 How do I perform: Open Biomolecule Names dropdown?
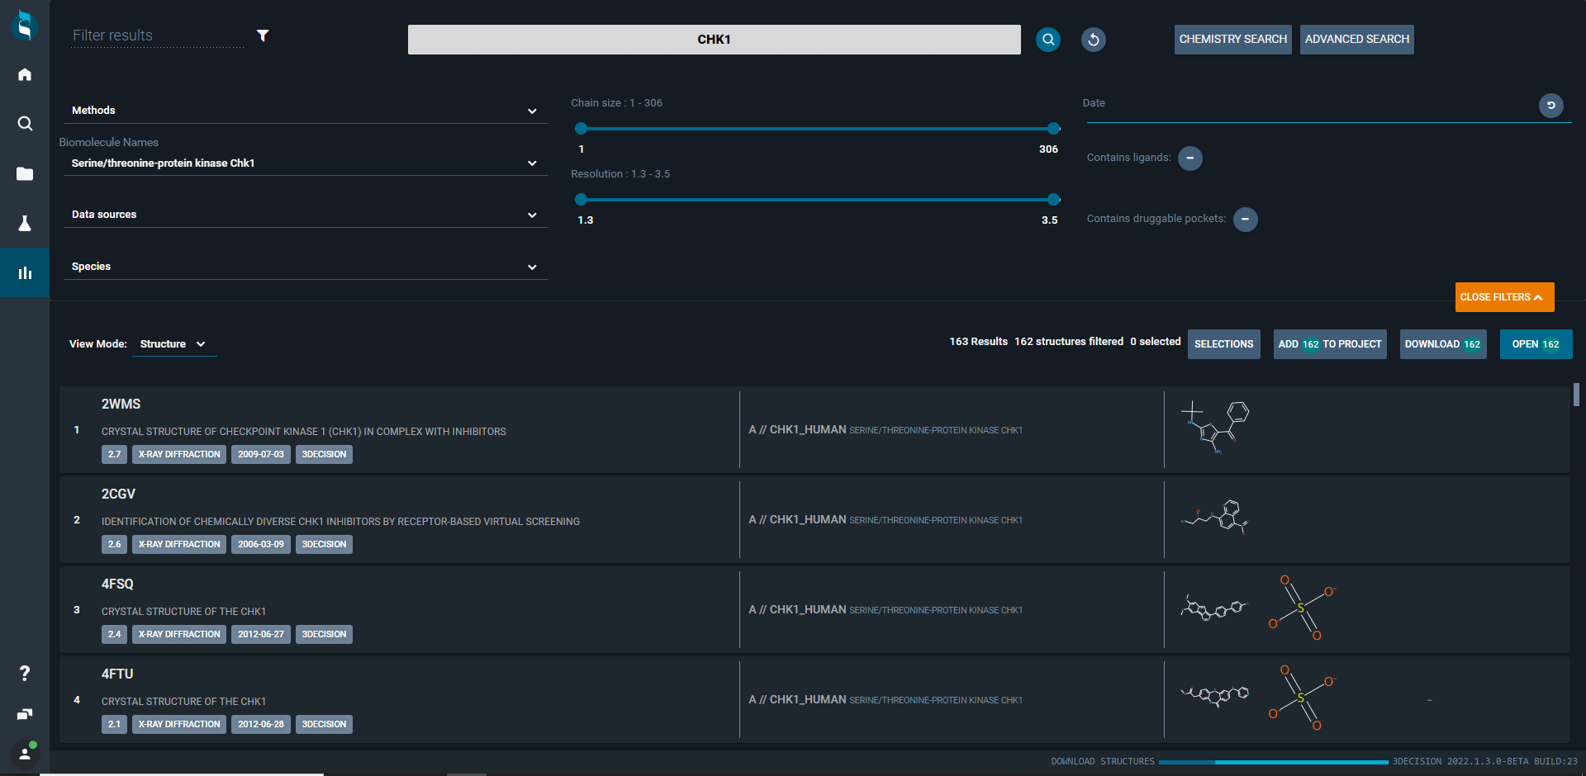(306, 163)
